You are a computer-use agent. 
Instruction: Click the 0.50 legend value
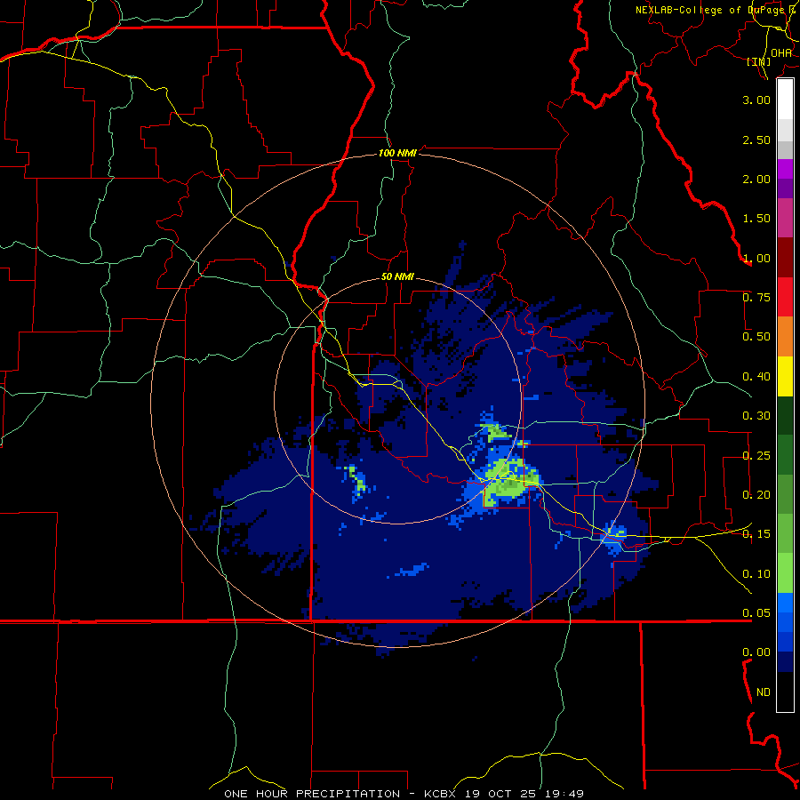(756, 337)
